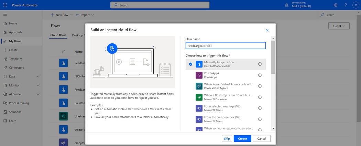
Task: Show info for Manually trigger a flow
Action: 260,64
